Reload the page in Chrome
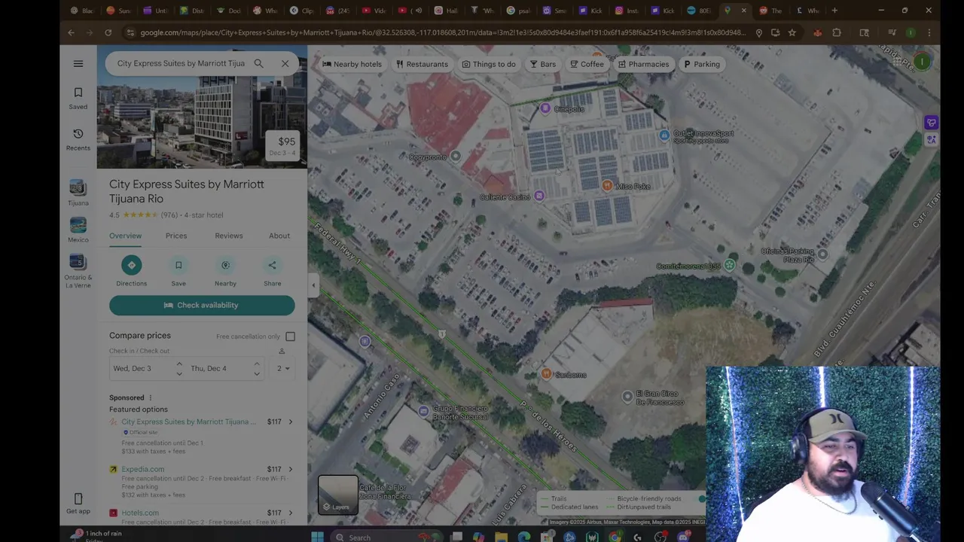 tap(108, 32)
